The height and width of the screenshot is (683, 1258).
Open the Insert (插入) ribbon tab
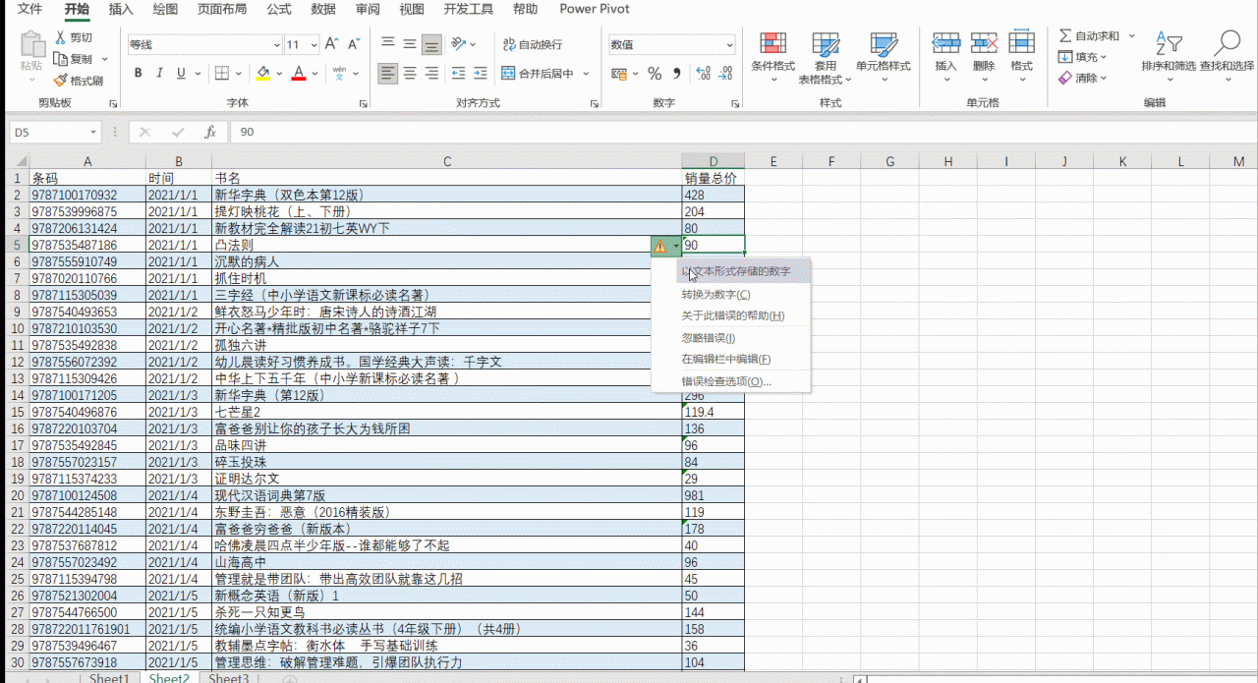tap(121, 10)
